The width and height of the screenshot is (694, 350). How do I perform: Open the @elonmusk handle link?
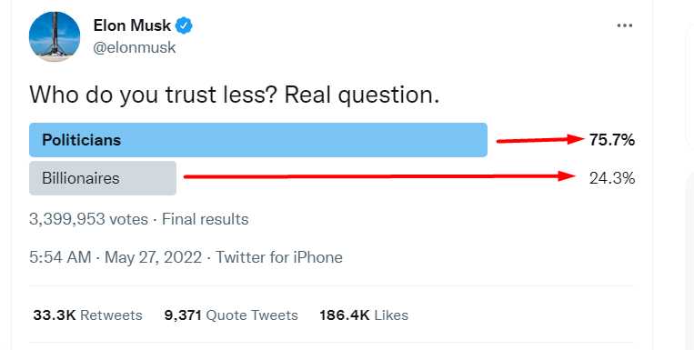(x=135, y=47)
